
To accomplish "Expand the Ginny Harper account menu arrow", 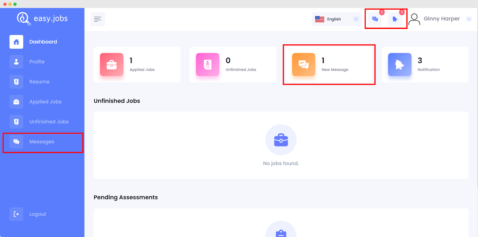I will pyautogui.click(x=469, y=19).
